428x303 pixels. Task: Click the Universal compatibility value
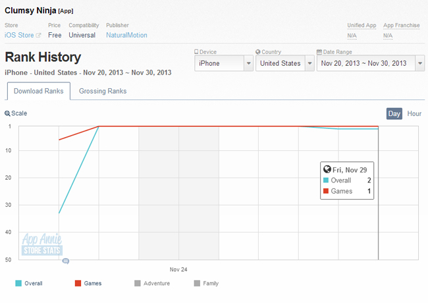82,35
